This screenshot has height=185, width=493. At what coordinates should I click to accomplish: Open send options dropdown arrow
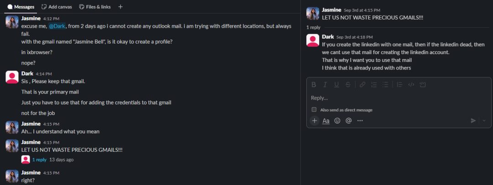[x=484, y=120]
